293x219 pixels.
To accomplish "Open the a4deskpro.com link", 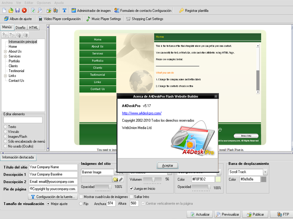I will point(142,113).
